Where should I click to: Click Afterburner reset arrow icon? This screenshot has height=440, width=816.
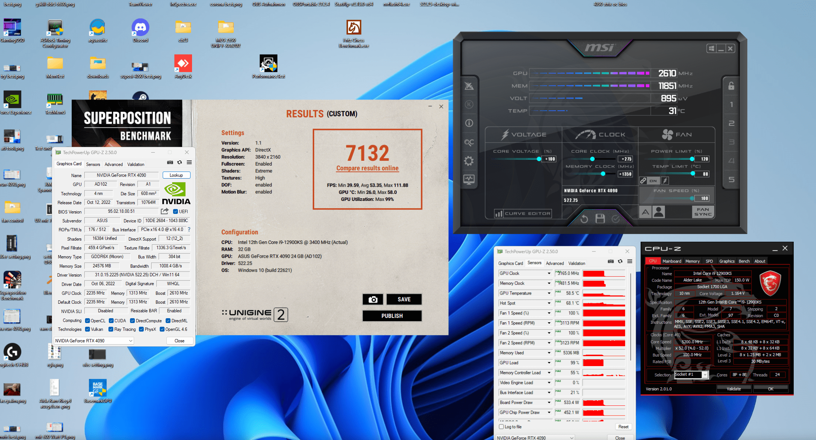coord(584,219)
